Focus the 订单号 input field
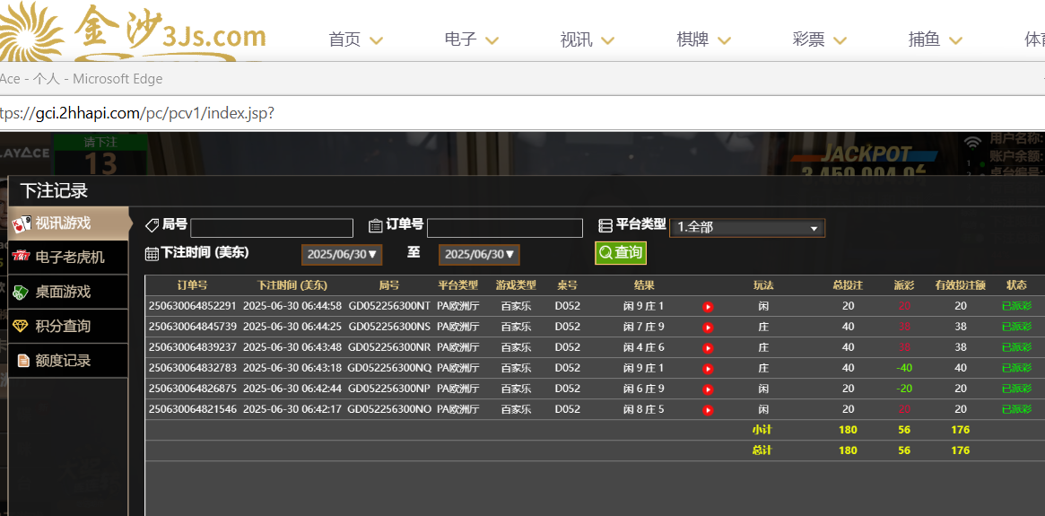Screen dimensions: 1045x516 [504, 228]
